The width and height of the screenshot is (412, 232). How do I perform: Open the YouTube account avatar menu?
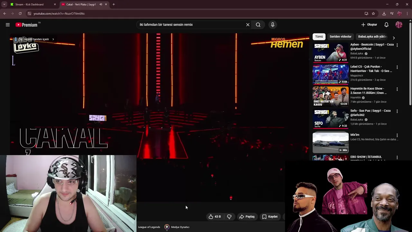399,25
